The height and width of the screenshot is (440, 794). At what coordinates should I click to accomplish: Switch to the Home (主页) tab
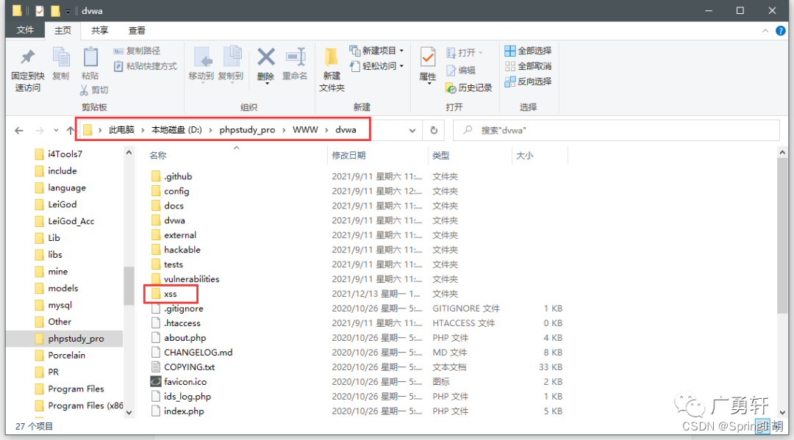click(62, 31)
